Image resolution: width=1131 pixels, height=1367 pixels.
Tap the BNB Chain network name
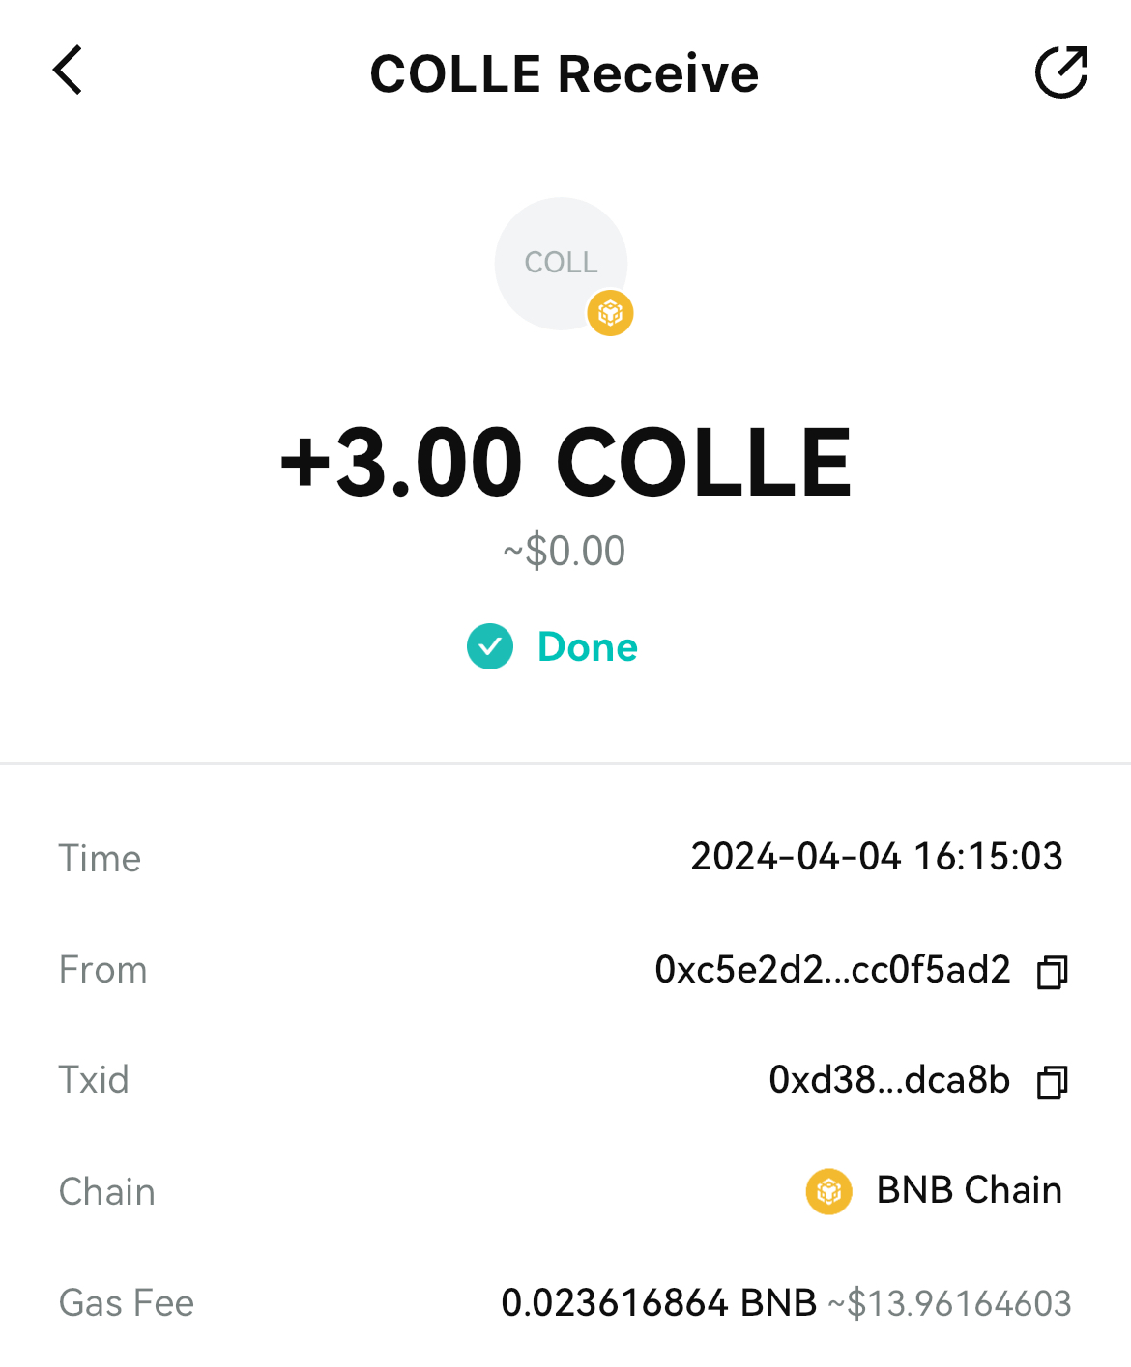(x=969, y=1190)
